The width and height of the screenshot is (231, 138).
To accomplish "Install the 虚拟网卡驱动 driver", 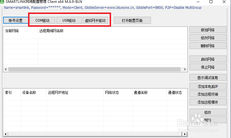I will (95, 20).
